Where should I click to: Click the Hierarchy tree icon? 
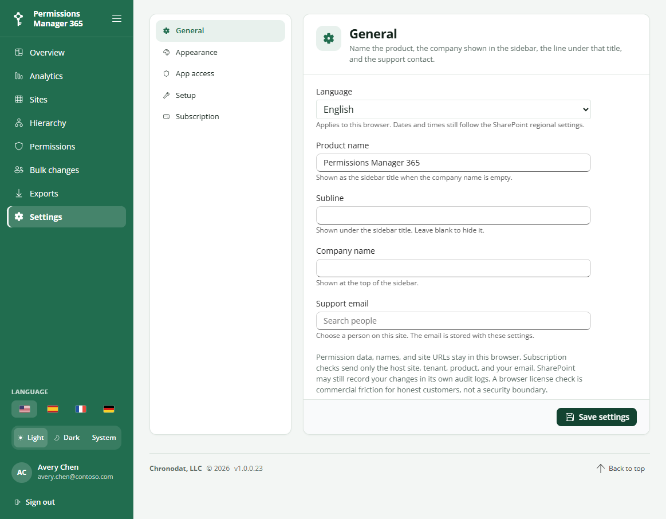click(x=19, y=123)
